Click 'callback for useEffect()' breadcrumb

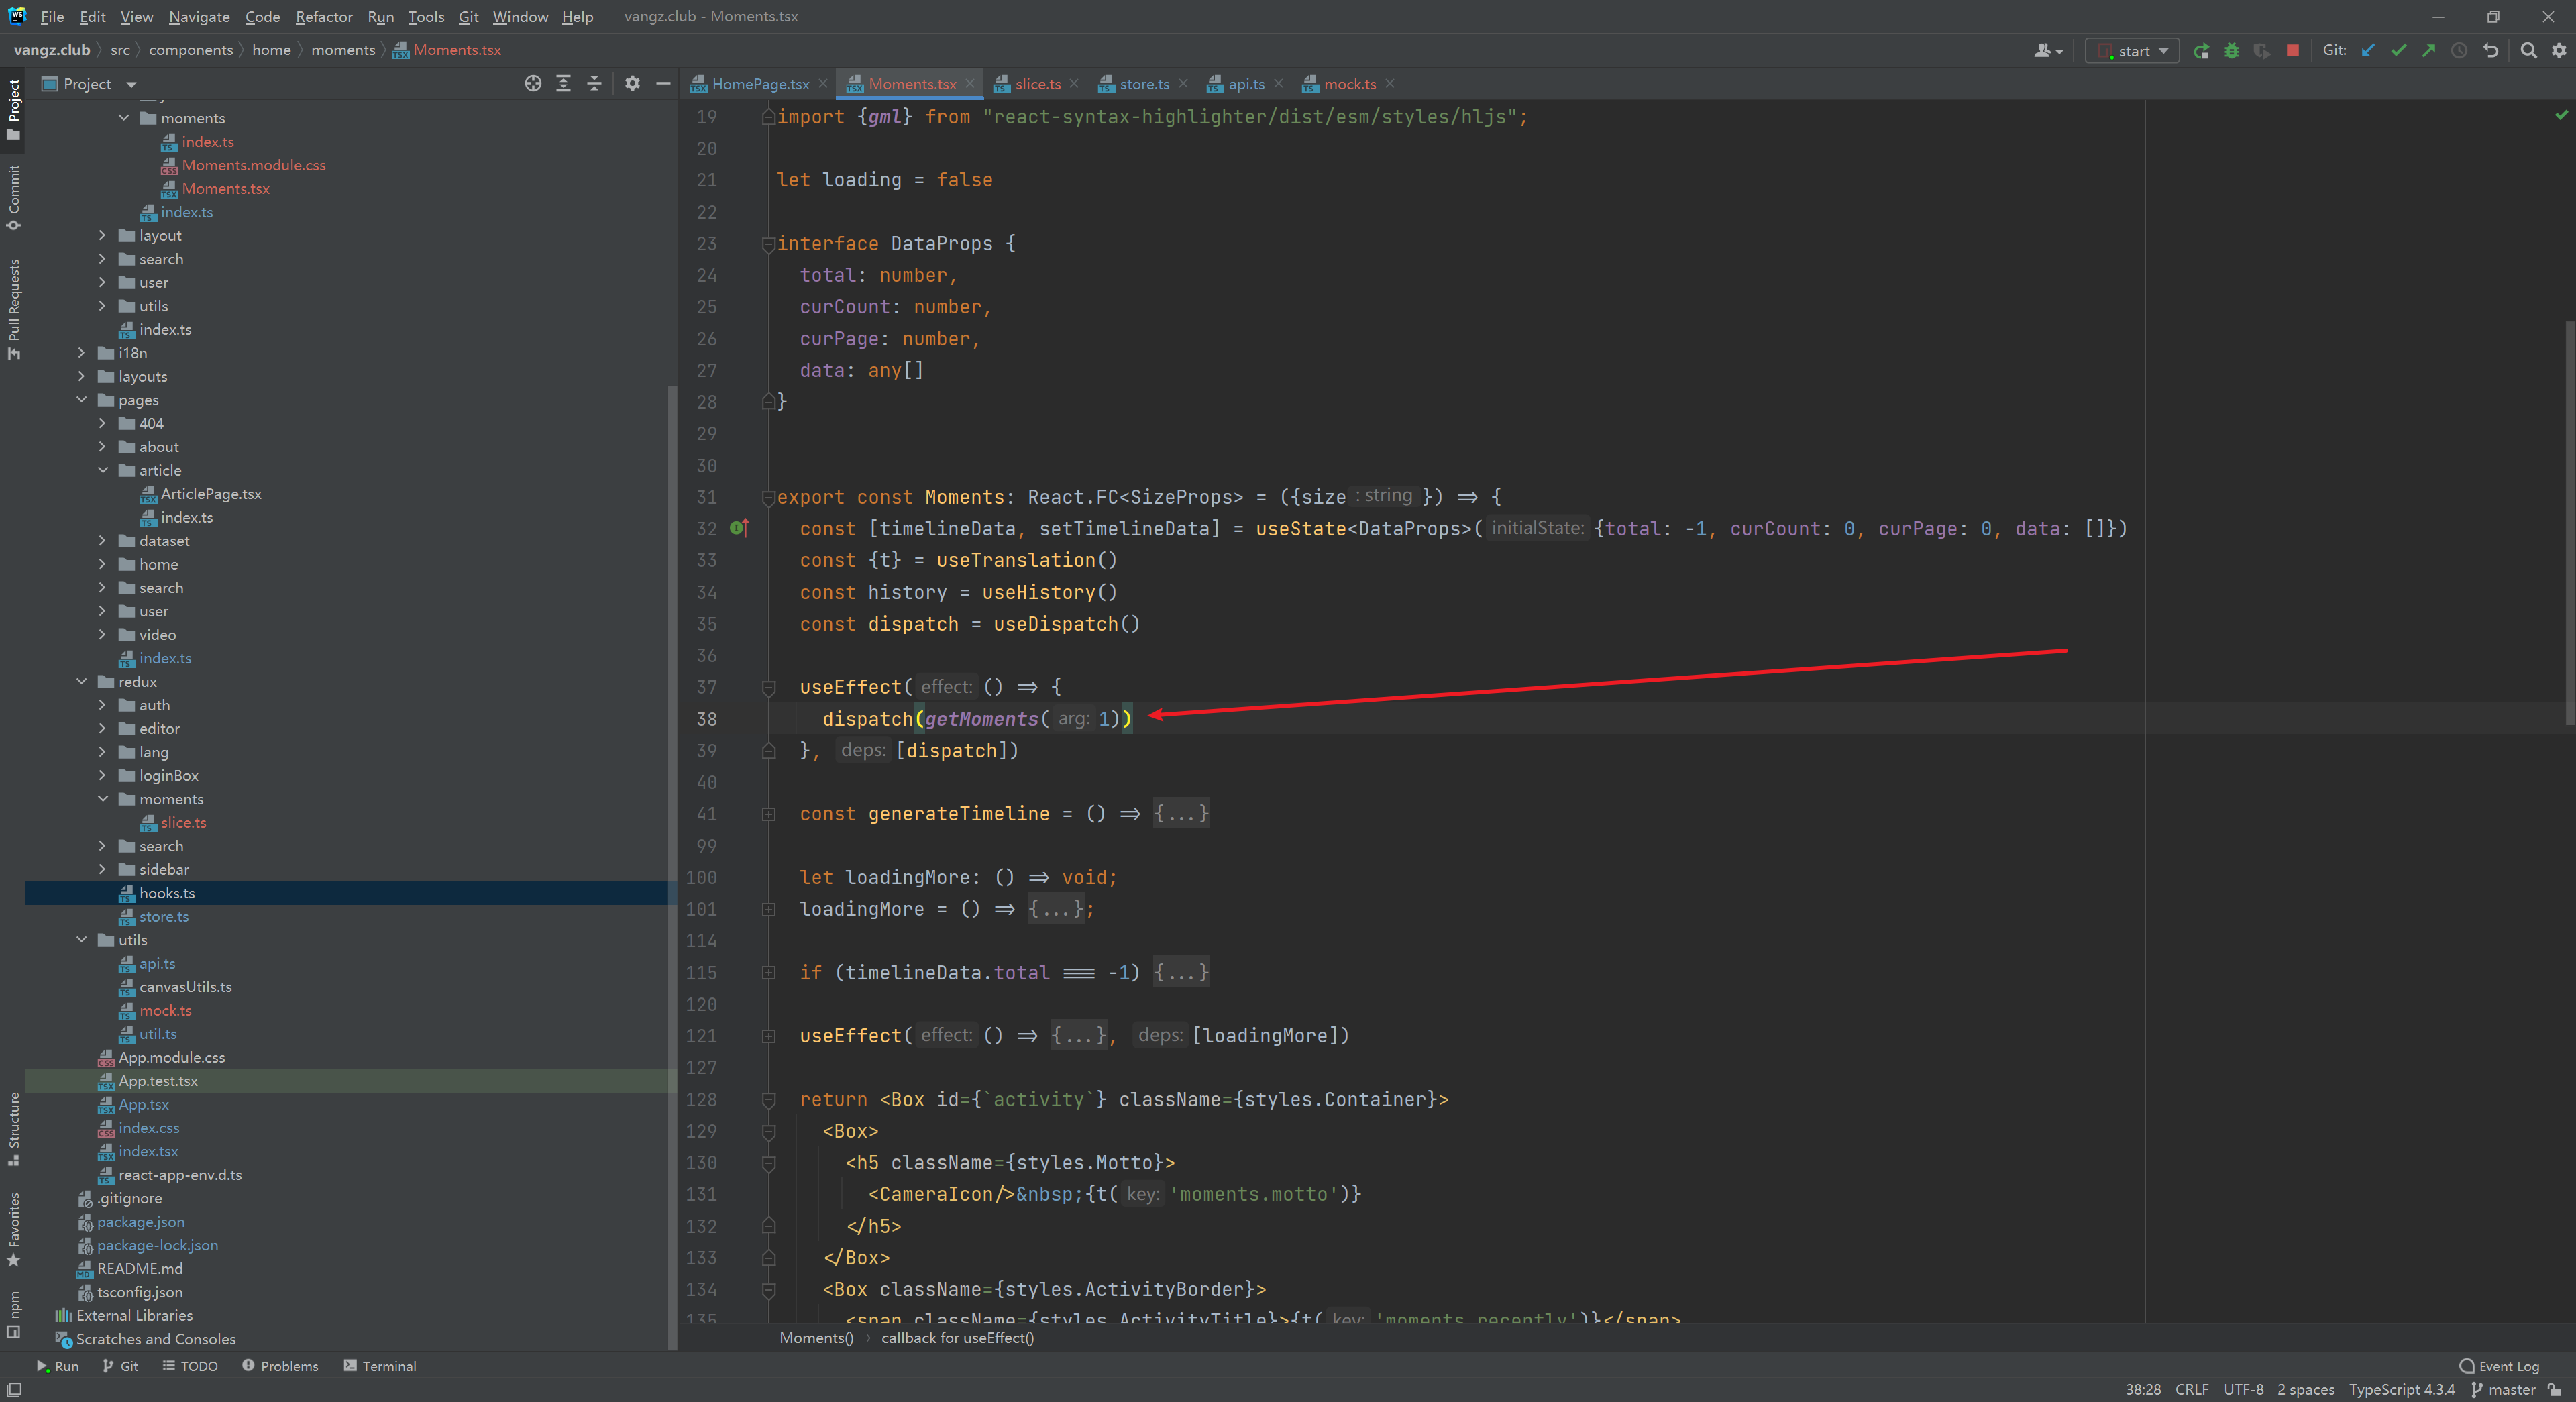[957, 1338]
